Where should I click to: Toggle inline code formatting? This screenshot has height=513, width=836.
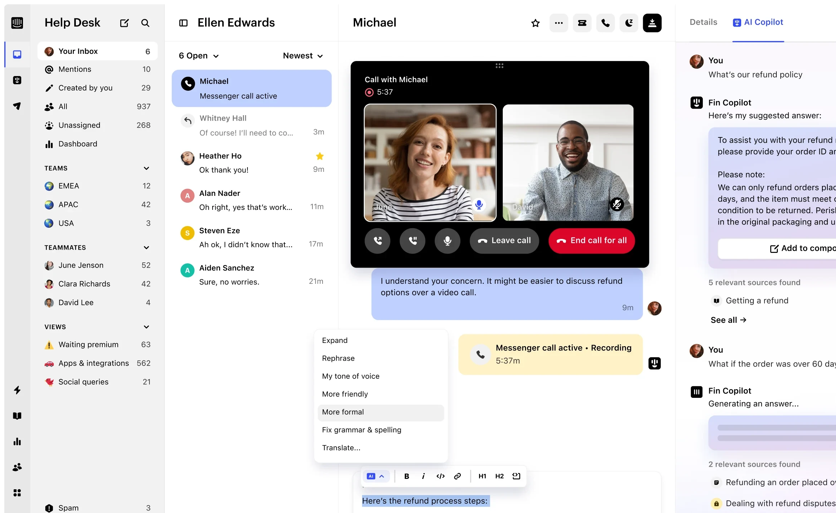pos(440,476)
